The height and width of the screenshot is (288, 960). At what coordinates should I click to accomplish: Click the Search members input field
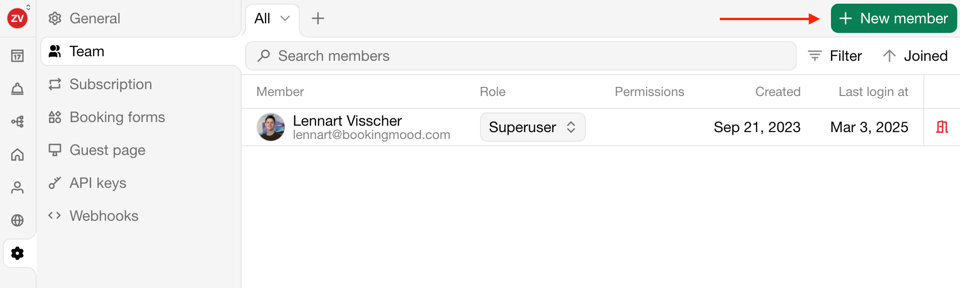(521, 56)
